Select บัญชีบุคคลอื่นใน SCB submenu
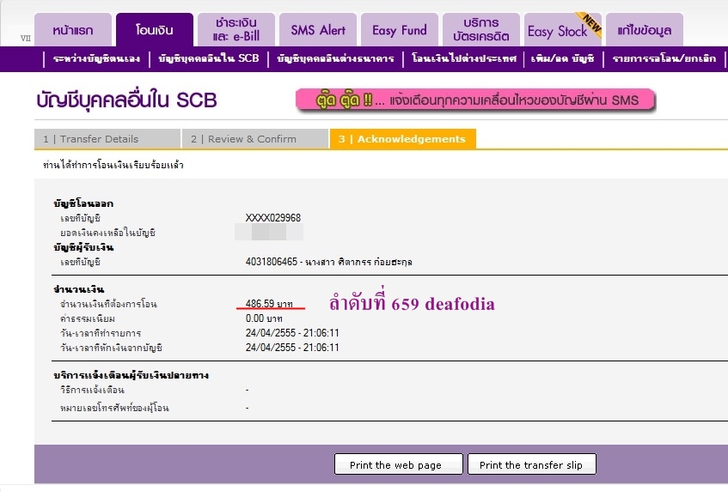This screenshot has width=728, height=497. click(209, 59)
